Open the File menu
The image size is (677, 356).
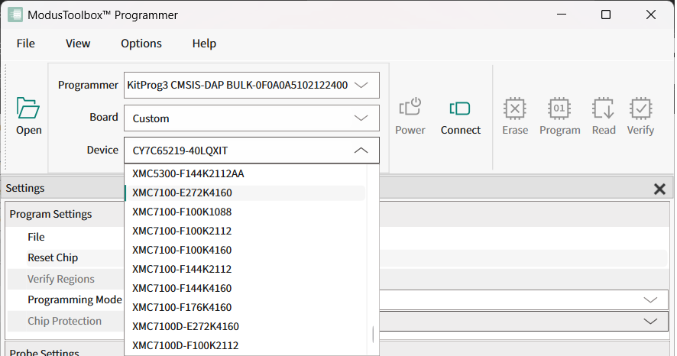point(26,44)
